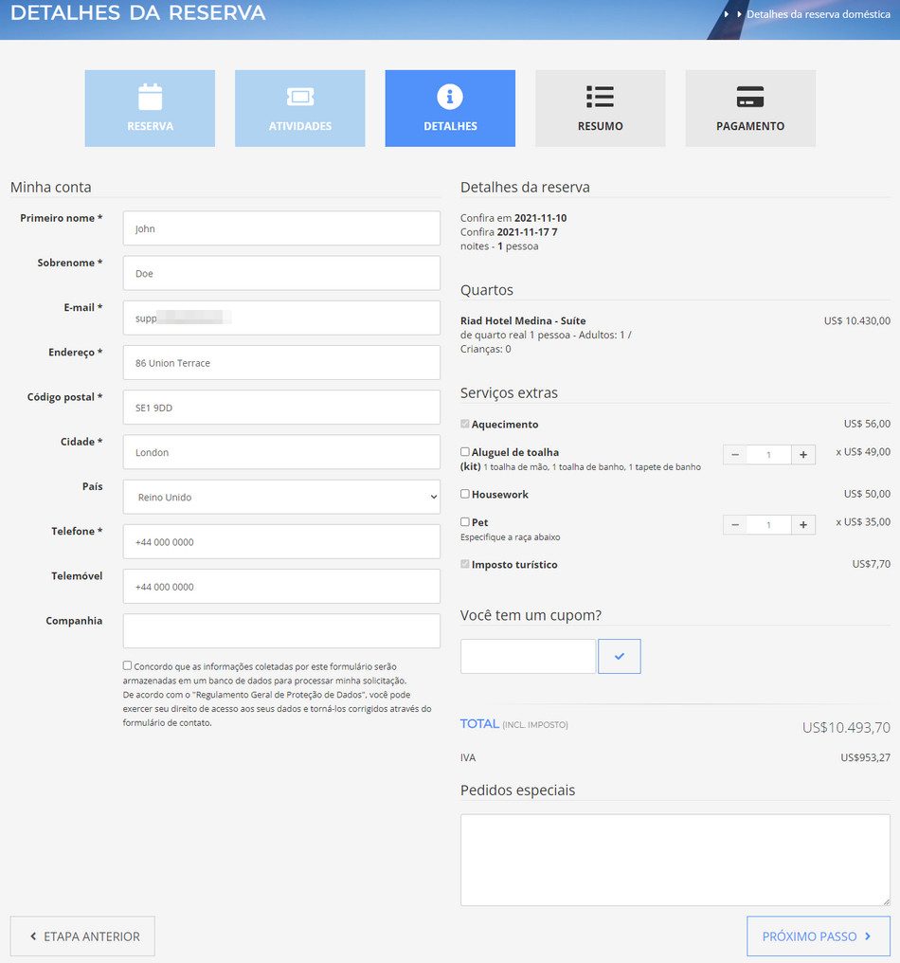Click the ticket icon on Atividades step
900x963 pixels.
click(299, 97)
